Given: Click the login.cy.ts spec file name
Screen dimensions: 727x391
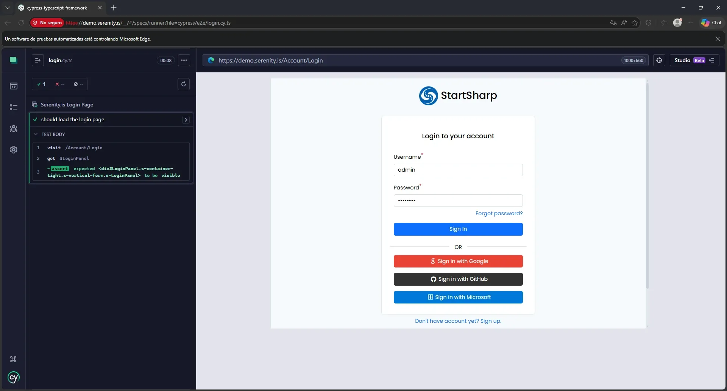Looking at the screenshot, I should (x=61, y=60).
